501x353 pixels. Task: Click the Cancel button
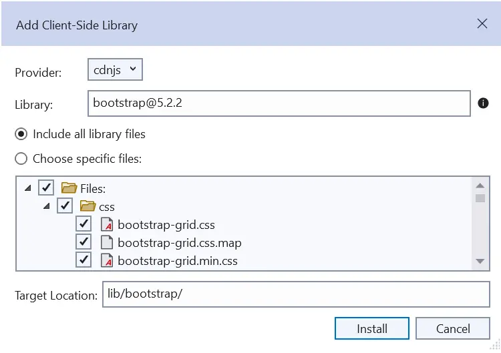[453, 328]
